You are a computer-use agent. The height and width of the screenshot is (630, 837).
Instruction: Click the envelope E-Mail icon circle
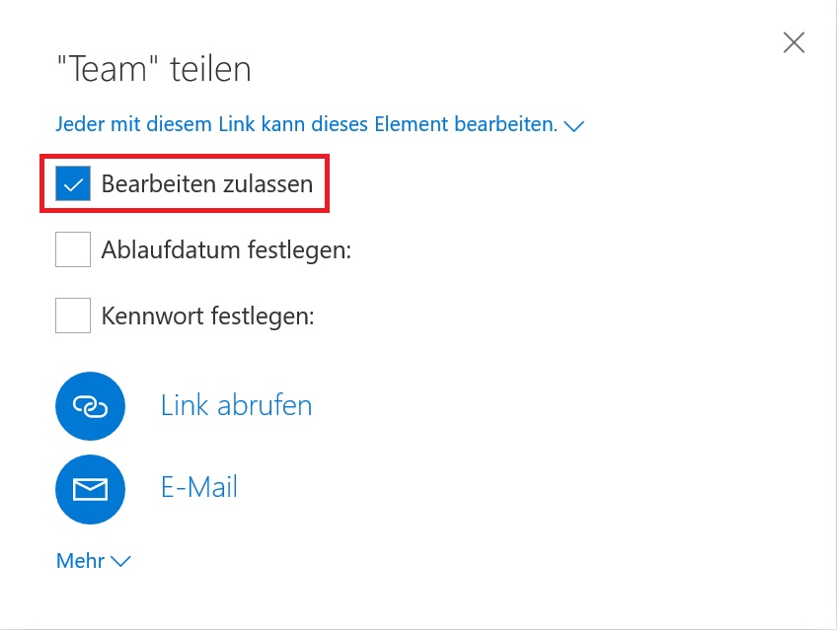point(90,489)
